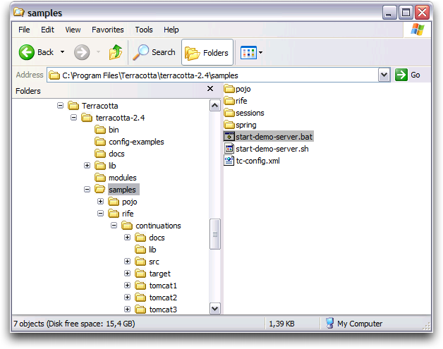
Task: Click the folder icon in Address bar
Action: click(x=54, y=75)
